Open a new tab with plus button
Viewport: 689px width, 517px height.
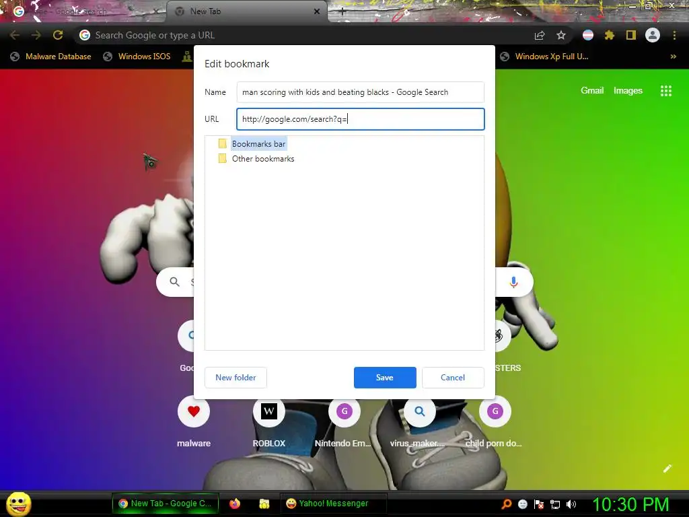[342, 12]
